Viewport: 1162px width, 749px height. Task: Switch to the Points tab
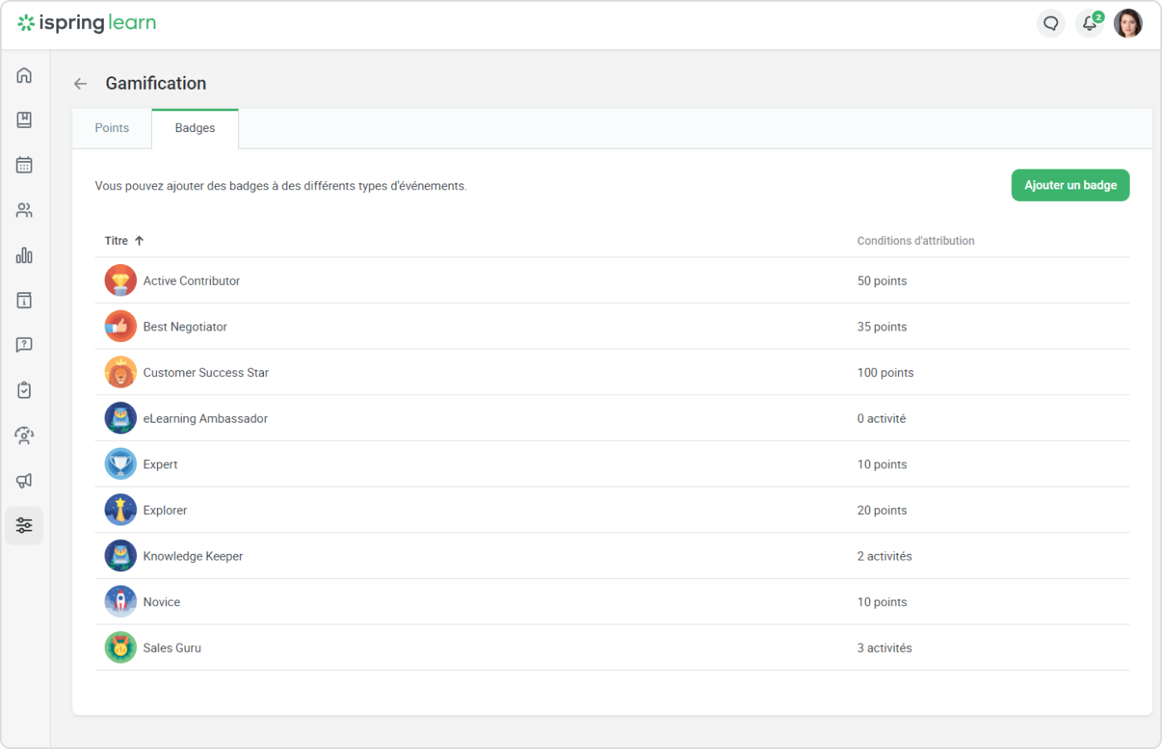(x=112, y=128)
